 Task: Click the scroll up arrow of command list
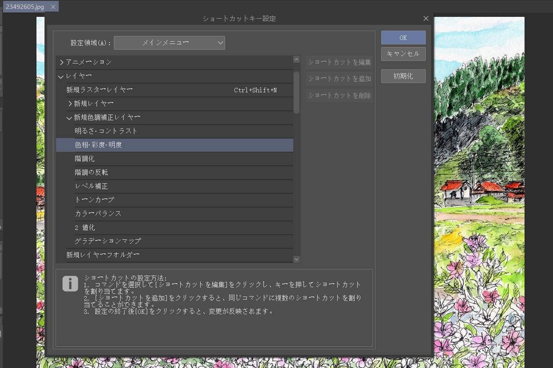tap(297, 59)
